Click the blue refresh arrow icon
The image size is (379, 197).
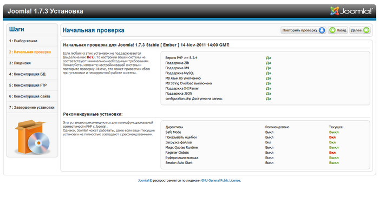click(x=322, y=30)
